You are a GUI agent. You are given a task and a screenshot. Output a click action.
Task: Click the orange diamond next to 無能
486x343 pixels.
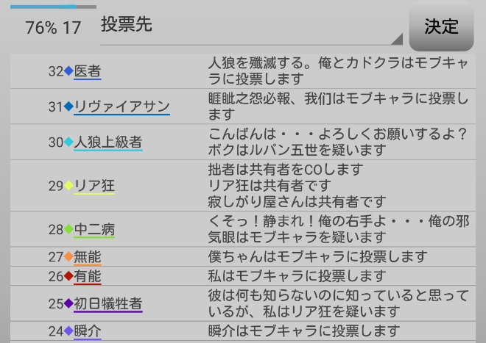click(x=68, y=256)
